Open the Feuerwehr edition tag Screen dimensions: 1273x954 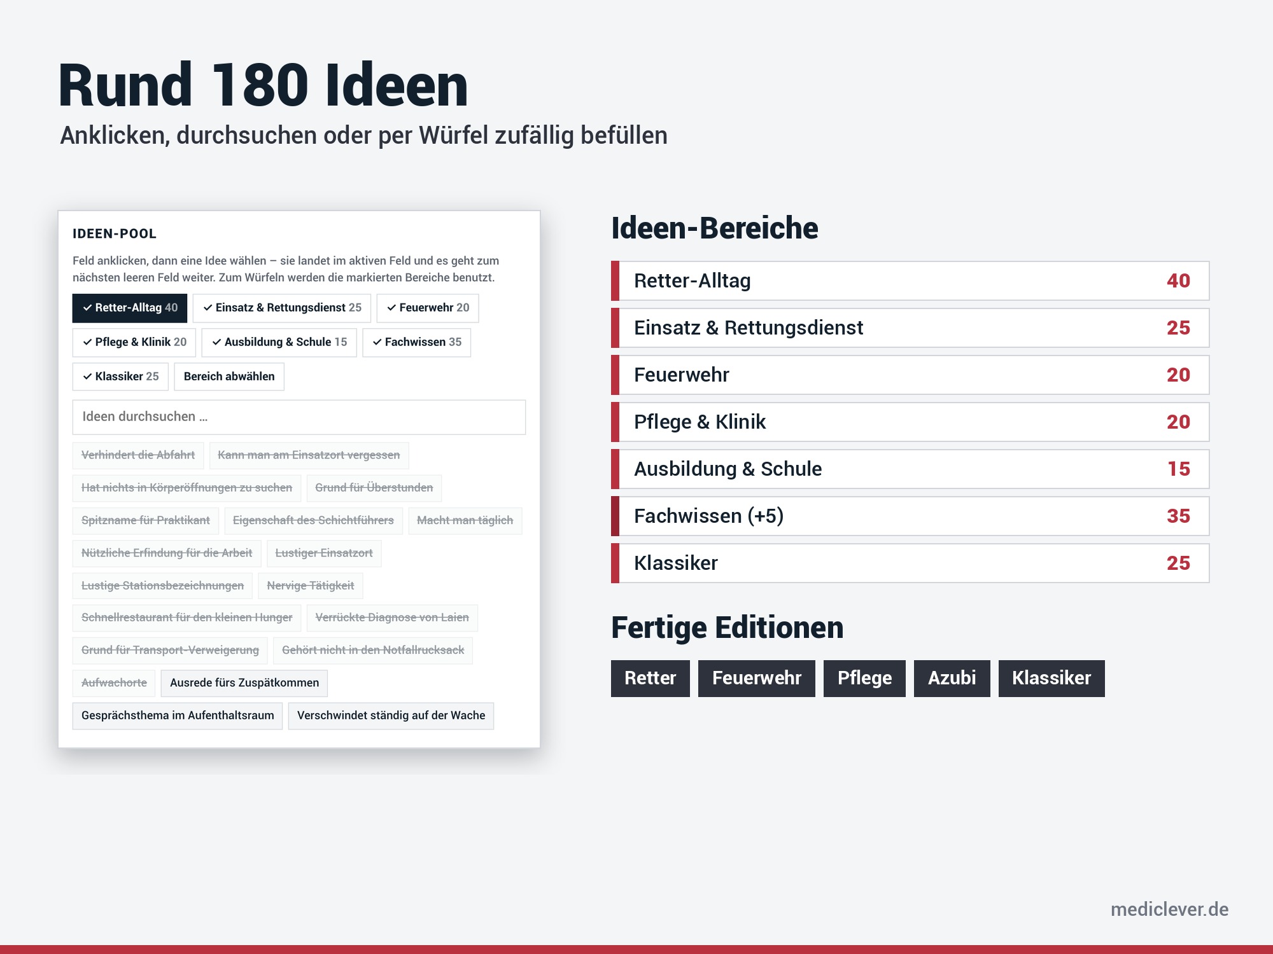[756, 678]
